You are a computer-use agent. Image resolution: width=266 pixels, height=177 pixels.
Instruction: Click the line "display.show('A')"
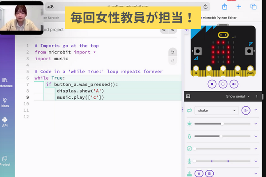[x=80, y=91]
